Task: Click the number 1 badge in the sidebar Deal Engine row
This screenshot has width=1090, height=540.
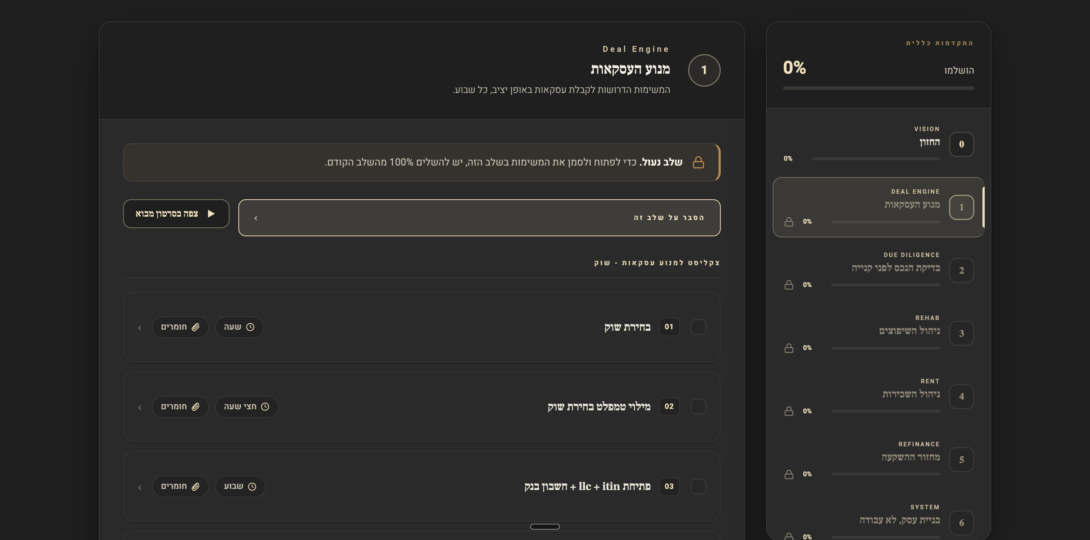Action: (961, 207)
